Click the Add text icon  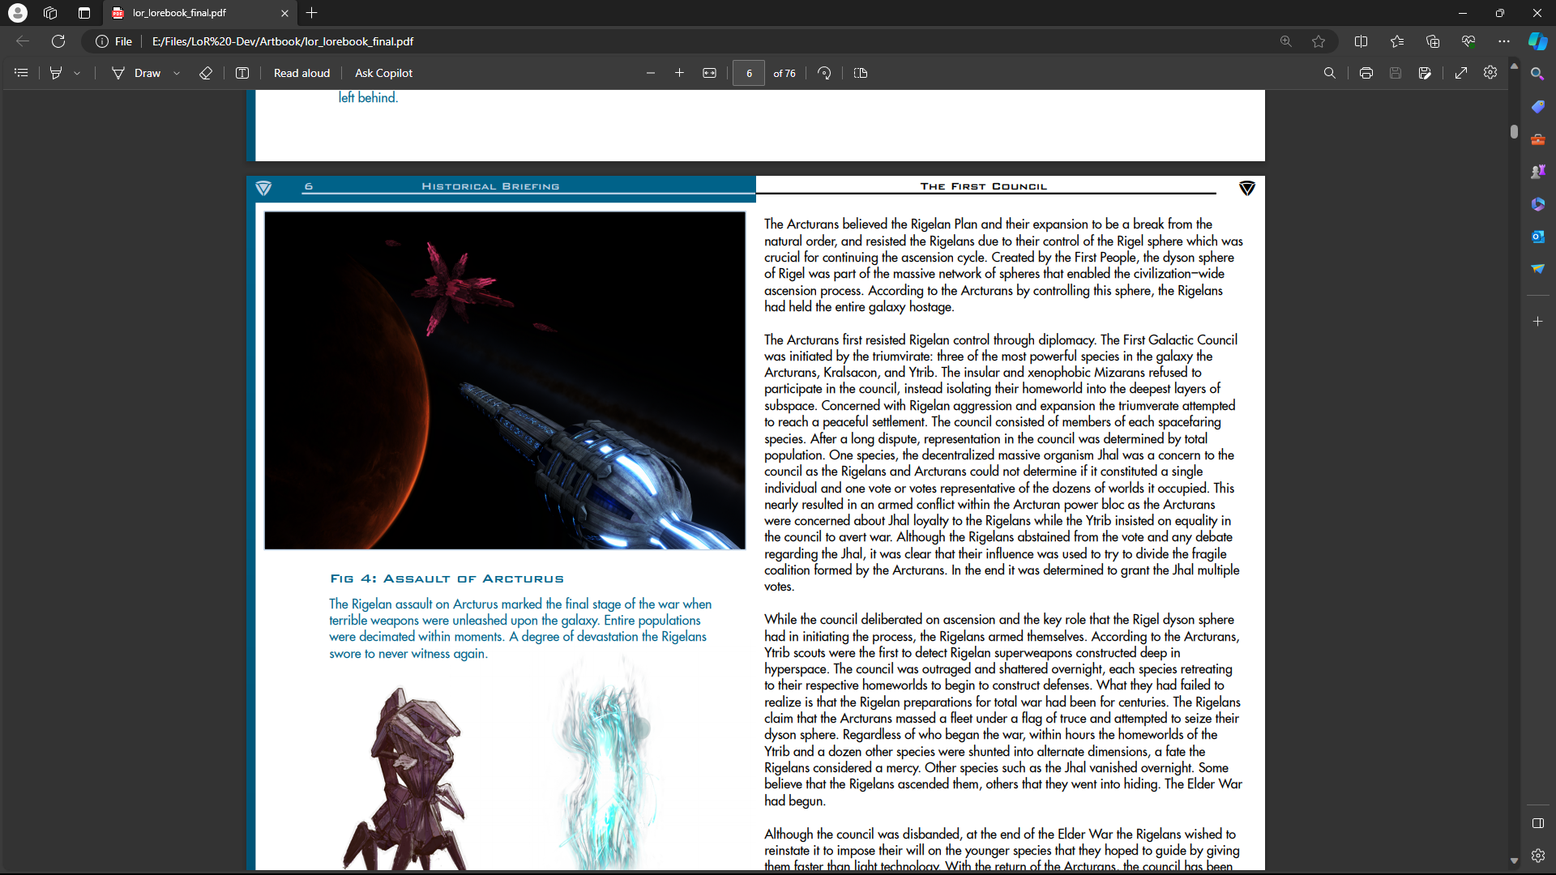click(x=242, y=73)
